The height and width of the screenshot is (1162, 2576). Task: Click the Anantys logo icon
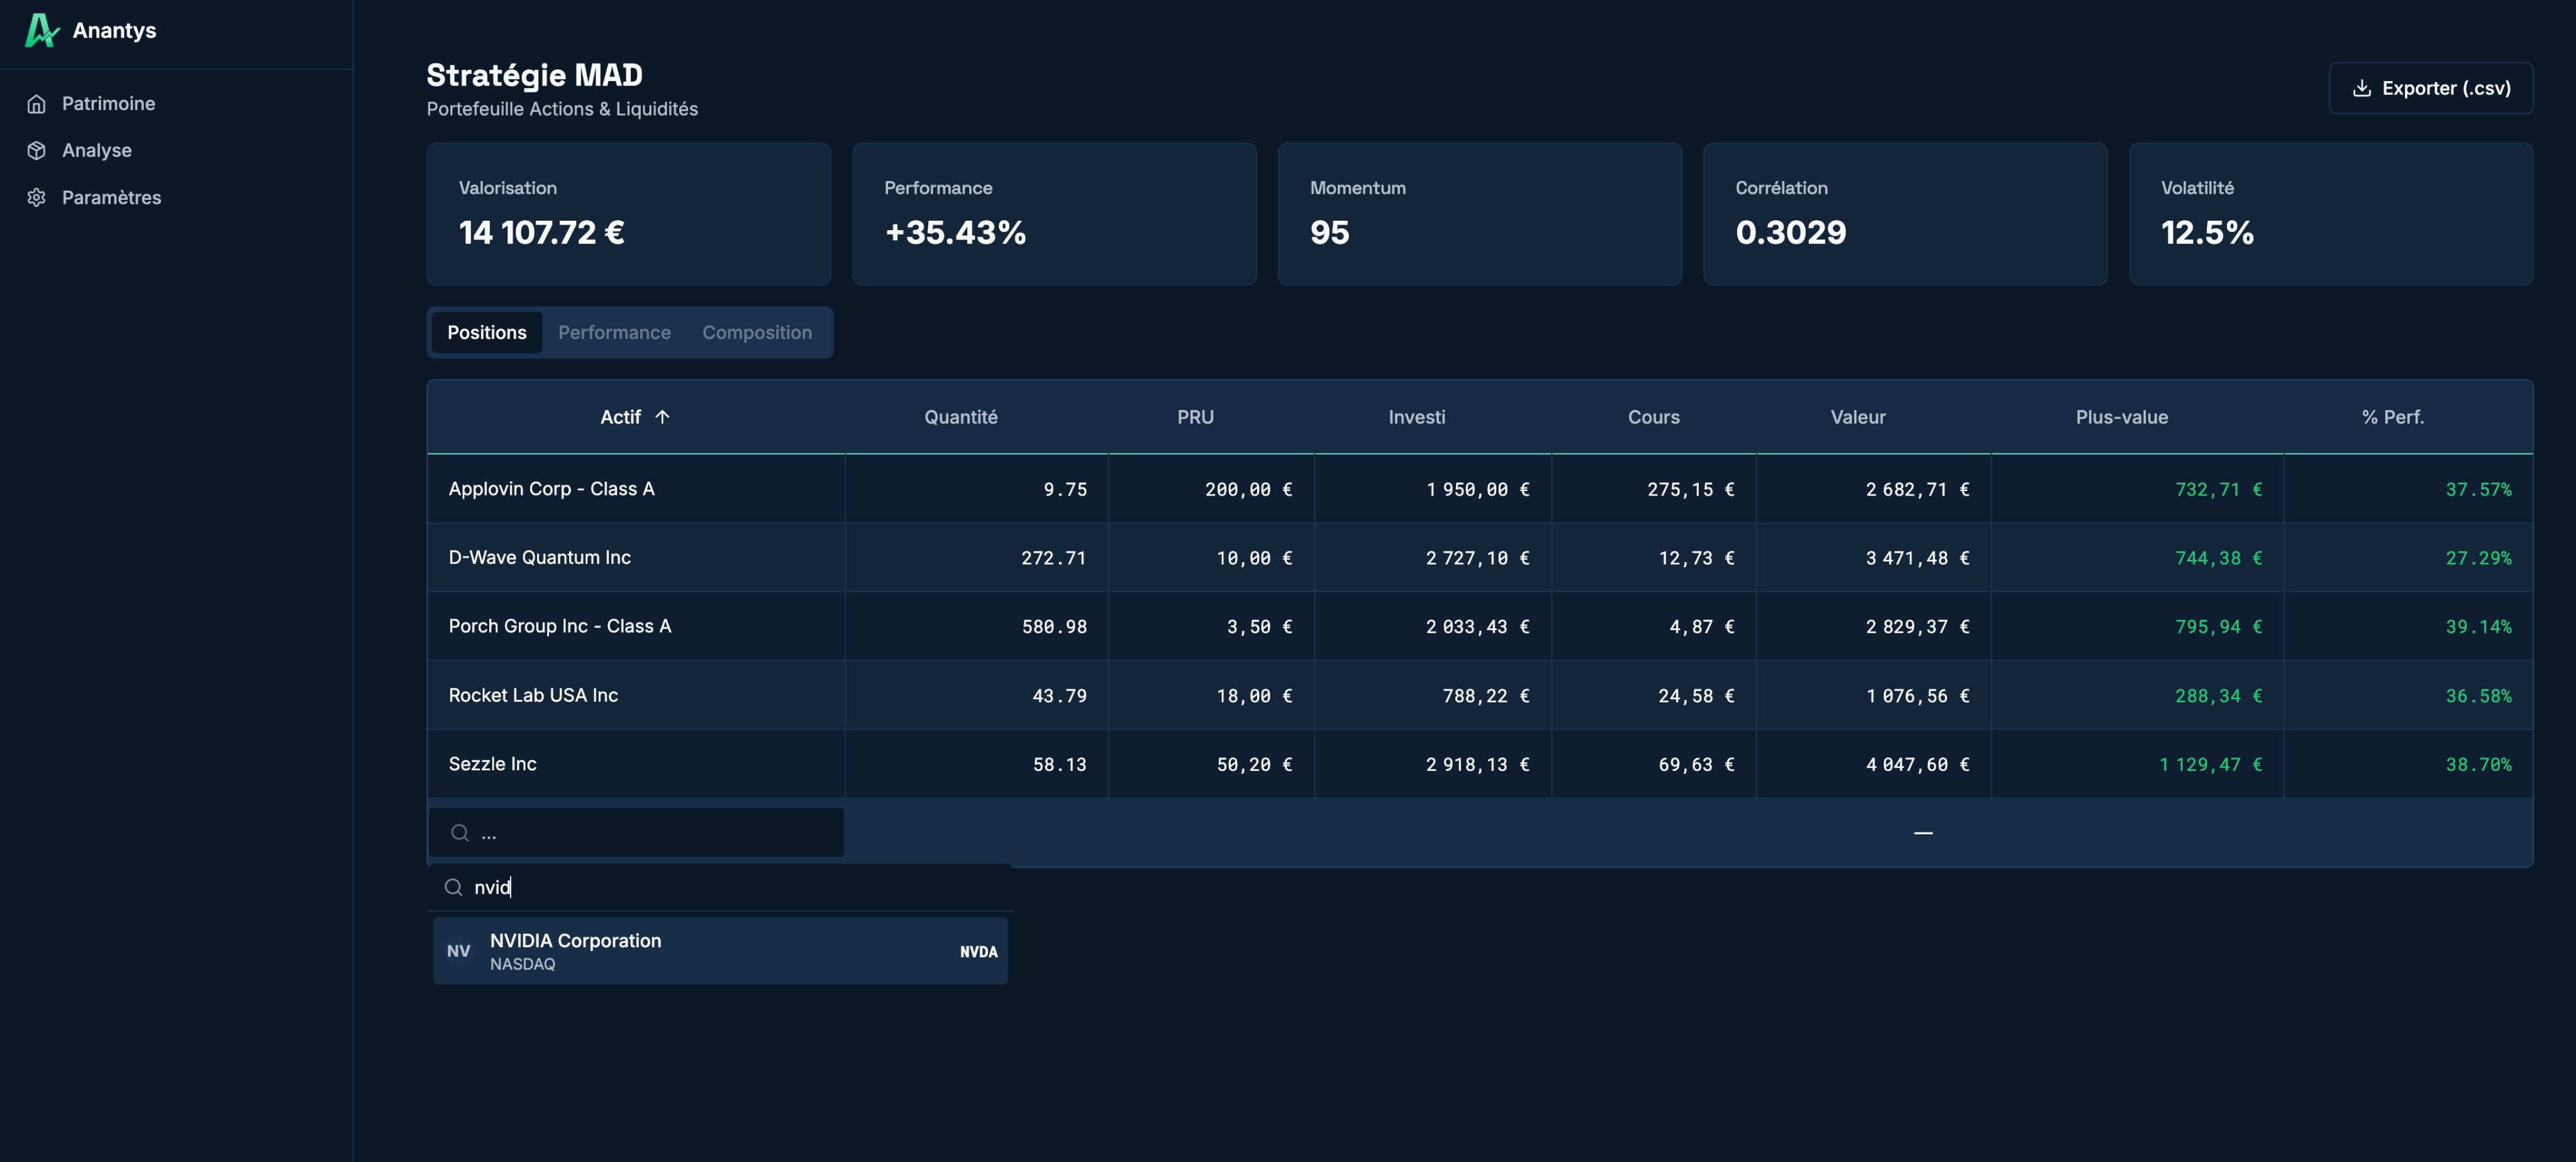pos(41,30)
